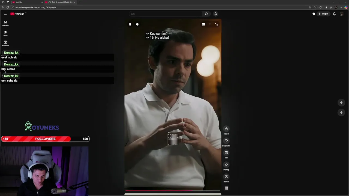Open browser tab actions menu
349x196 pixels.
[8, 2]
